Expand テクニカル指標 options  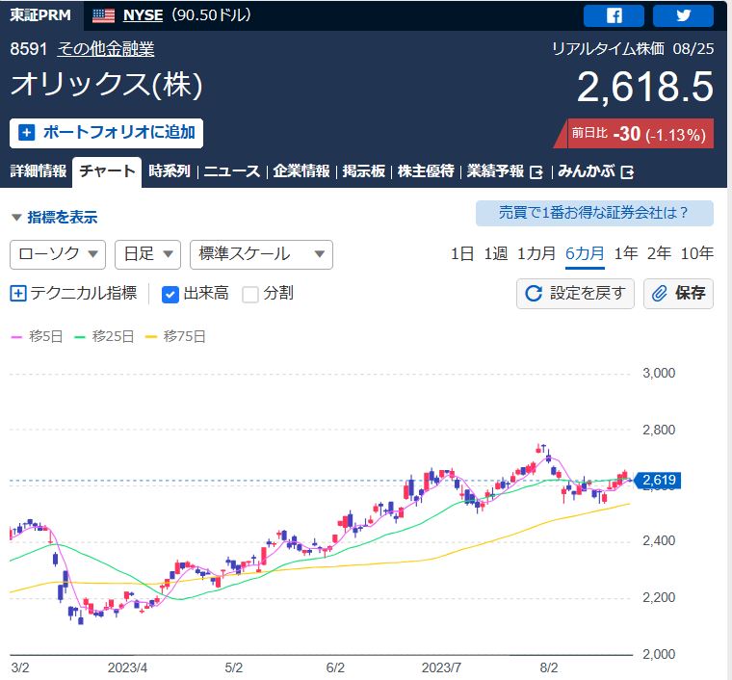click(74, 294)
